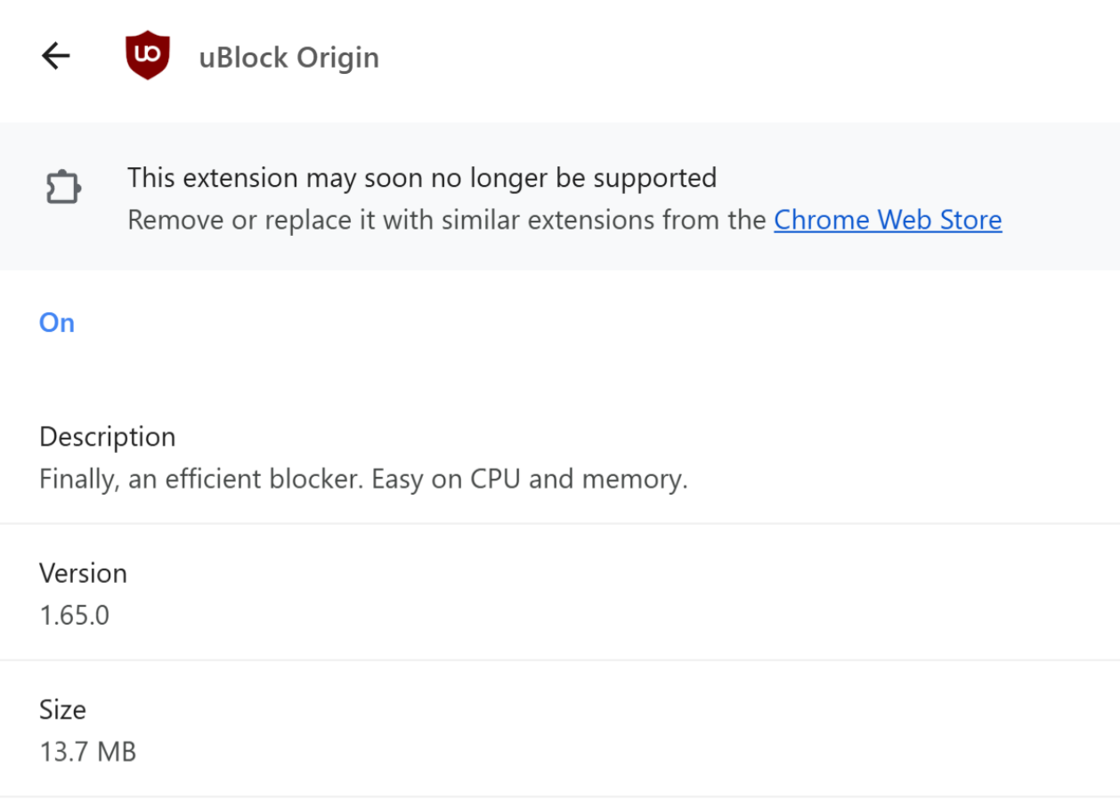Click the divider line below the description
The width and height of the screenshot is (1120, 801).
click(x=560, y=524)
